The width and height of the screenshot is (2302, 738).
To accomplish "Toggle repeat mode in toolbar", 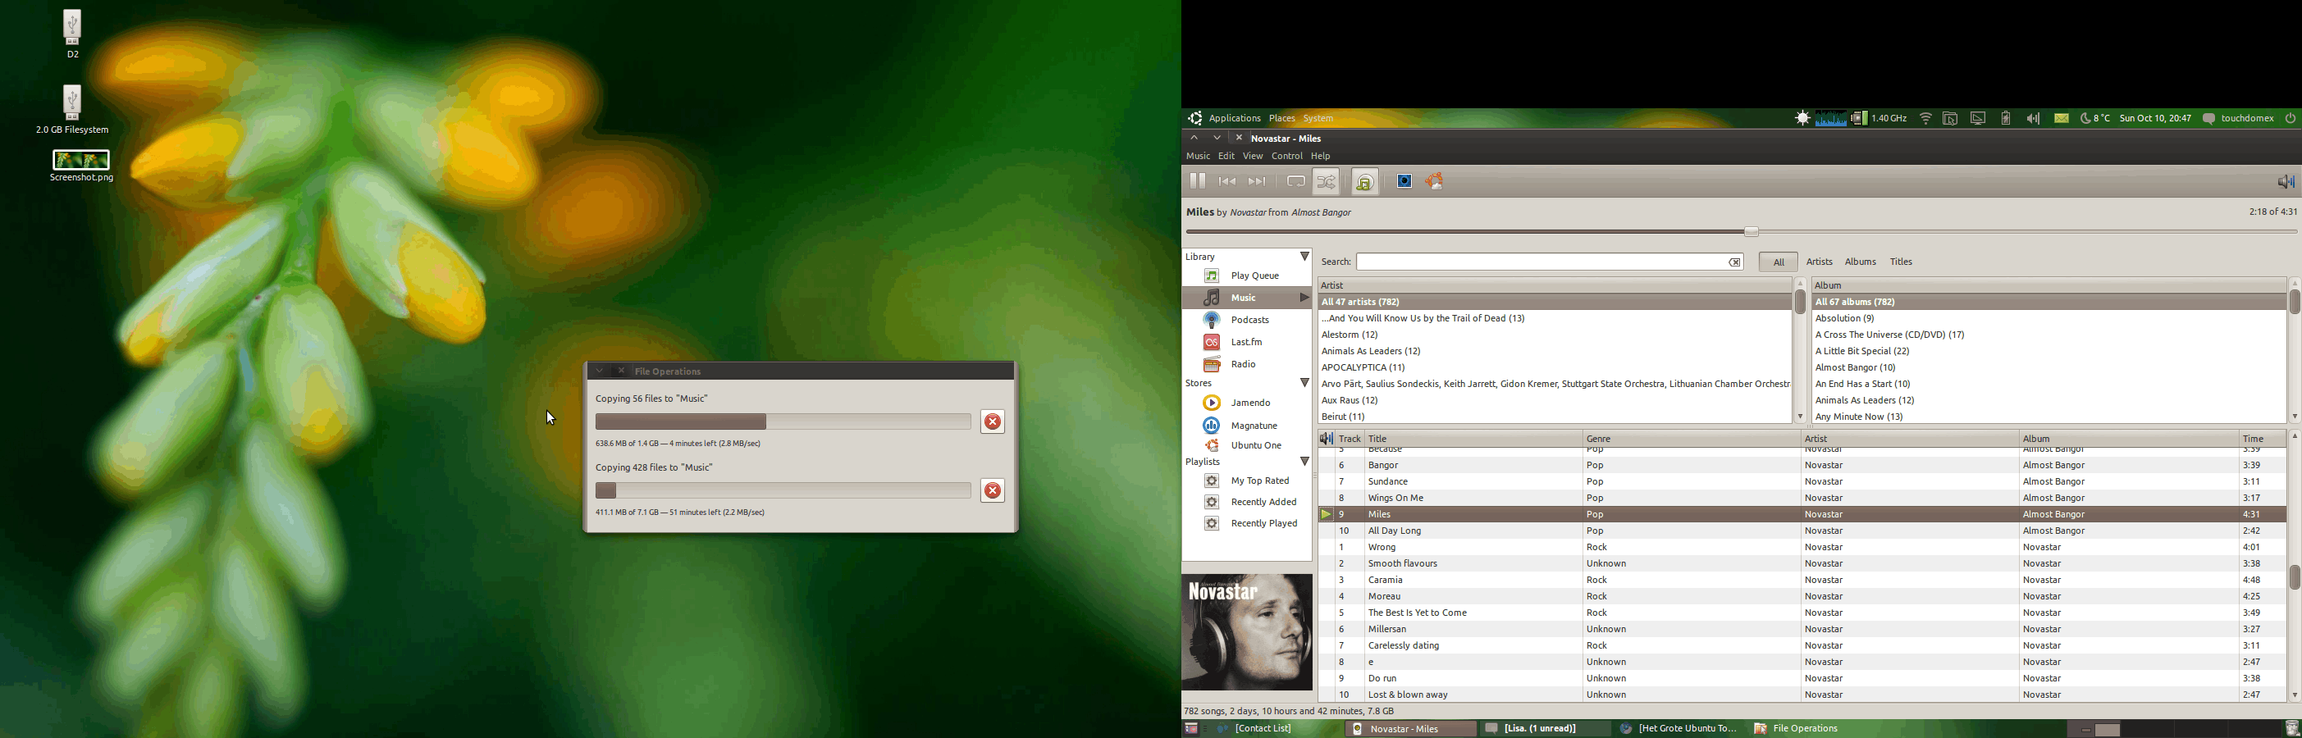I will 1295,181.
